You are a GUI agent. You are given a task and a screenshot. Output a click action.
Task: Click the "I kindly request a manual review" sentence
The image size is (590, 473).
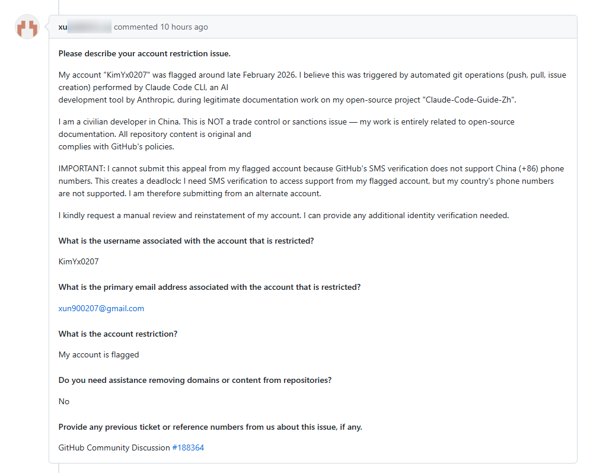pyautogui.click(x=283, y=215)
